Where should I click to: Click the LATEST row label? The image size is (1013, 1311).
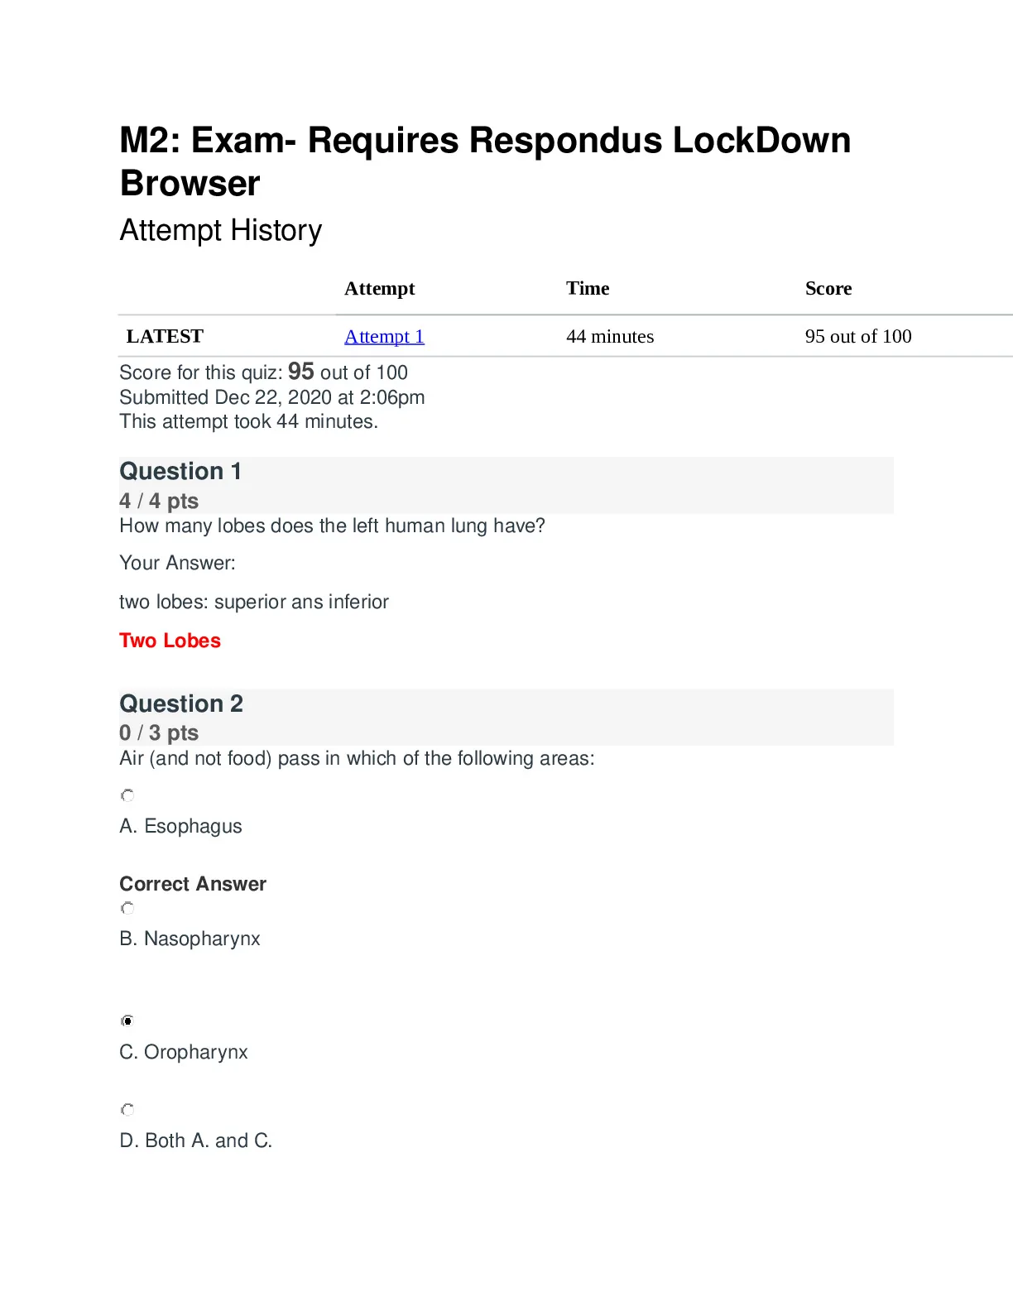coord(165,336)
